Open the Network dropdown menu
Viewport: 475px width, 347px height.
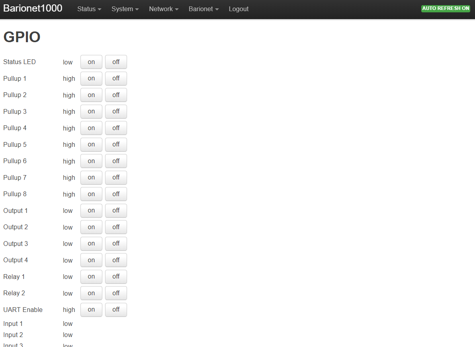click(164, 9)
